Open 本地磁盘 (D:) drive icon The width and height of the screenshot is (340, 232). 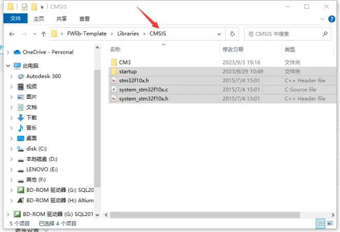point(21,160)
